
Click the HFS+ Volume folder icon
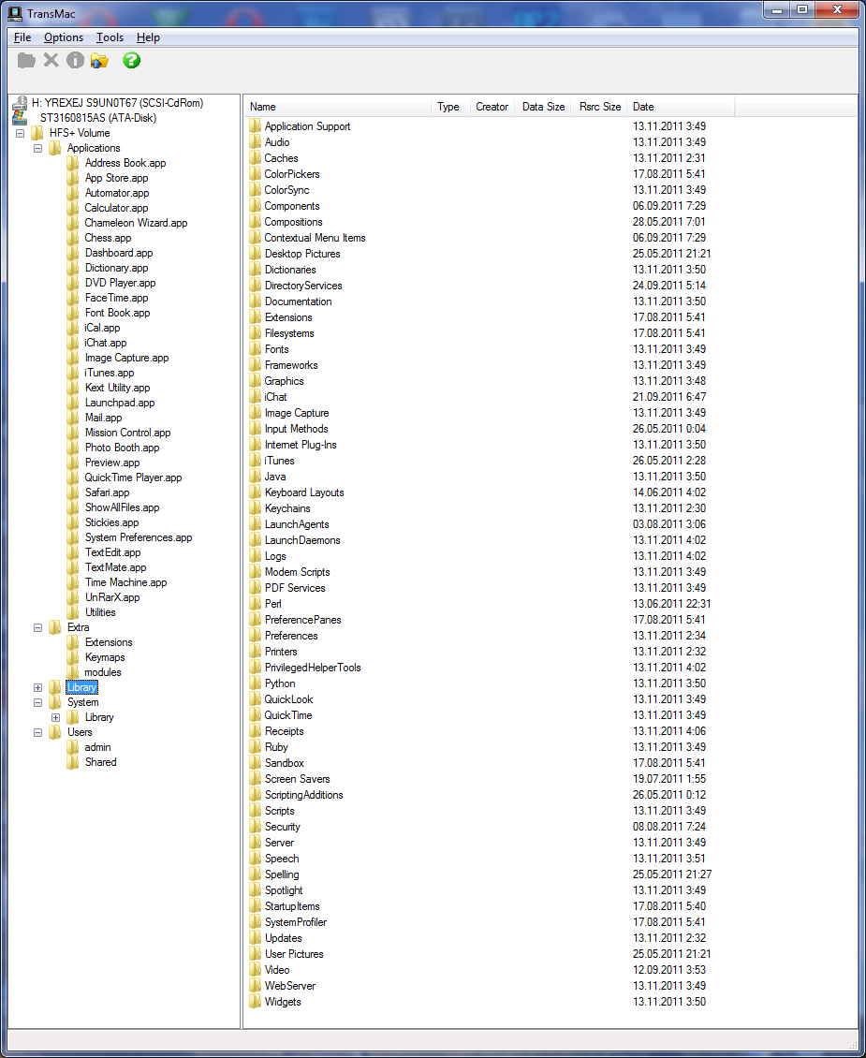[37, 133]
